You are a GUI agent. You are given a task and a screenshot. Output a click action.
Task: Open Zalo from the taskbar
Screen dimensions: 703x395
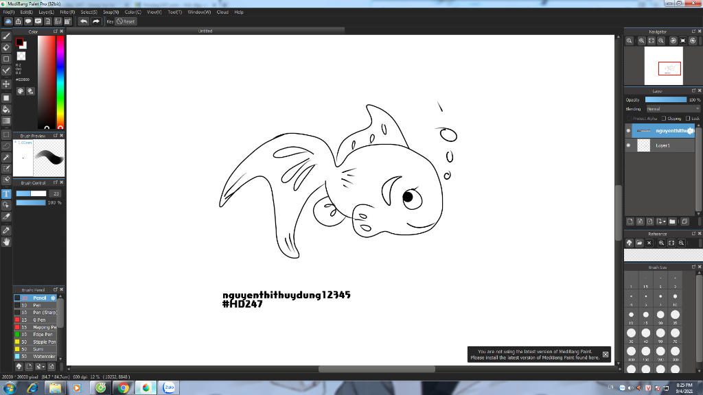(169, 388)
